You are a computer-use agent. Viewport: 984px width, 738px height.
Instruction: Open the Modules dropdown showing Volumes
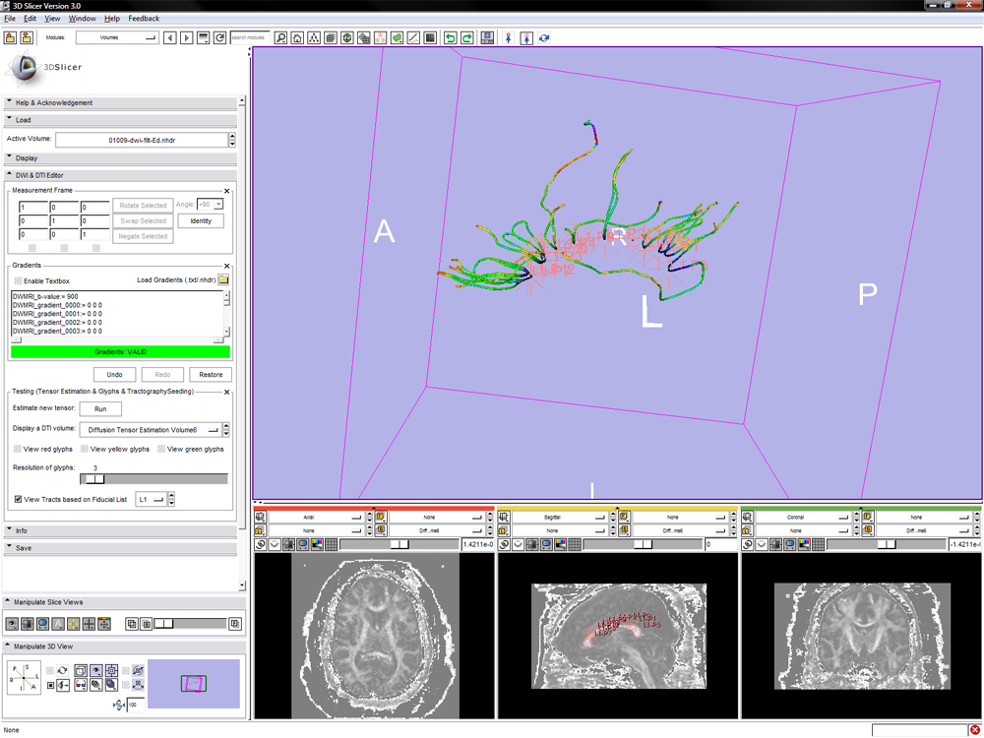[117, 38]
